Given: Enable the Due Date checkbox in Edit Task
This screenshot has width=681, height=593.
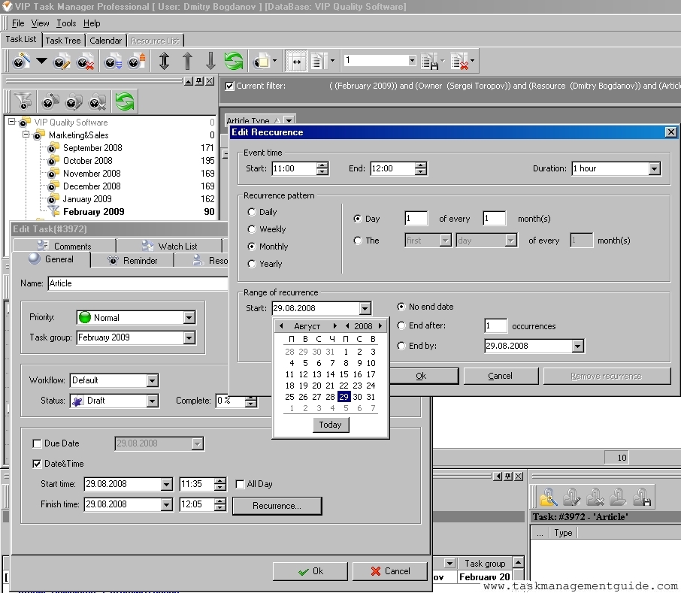Looking at the screenshot, I should tap(37, 443).
